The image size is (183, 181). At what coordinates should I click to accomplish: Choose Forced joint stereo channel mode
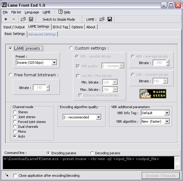click(x=15, y=122)
